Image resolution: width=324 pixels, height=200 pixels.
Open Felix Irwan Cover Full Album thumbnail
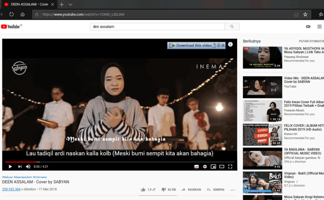262,111
